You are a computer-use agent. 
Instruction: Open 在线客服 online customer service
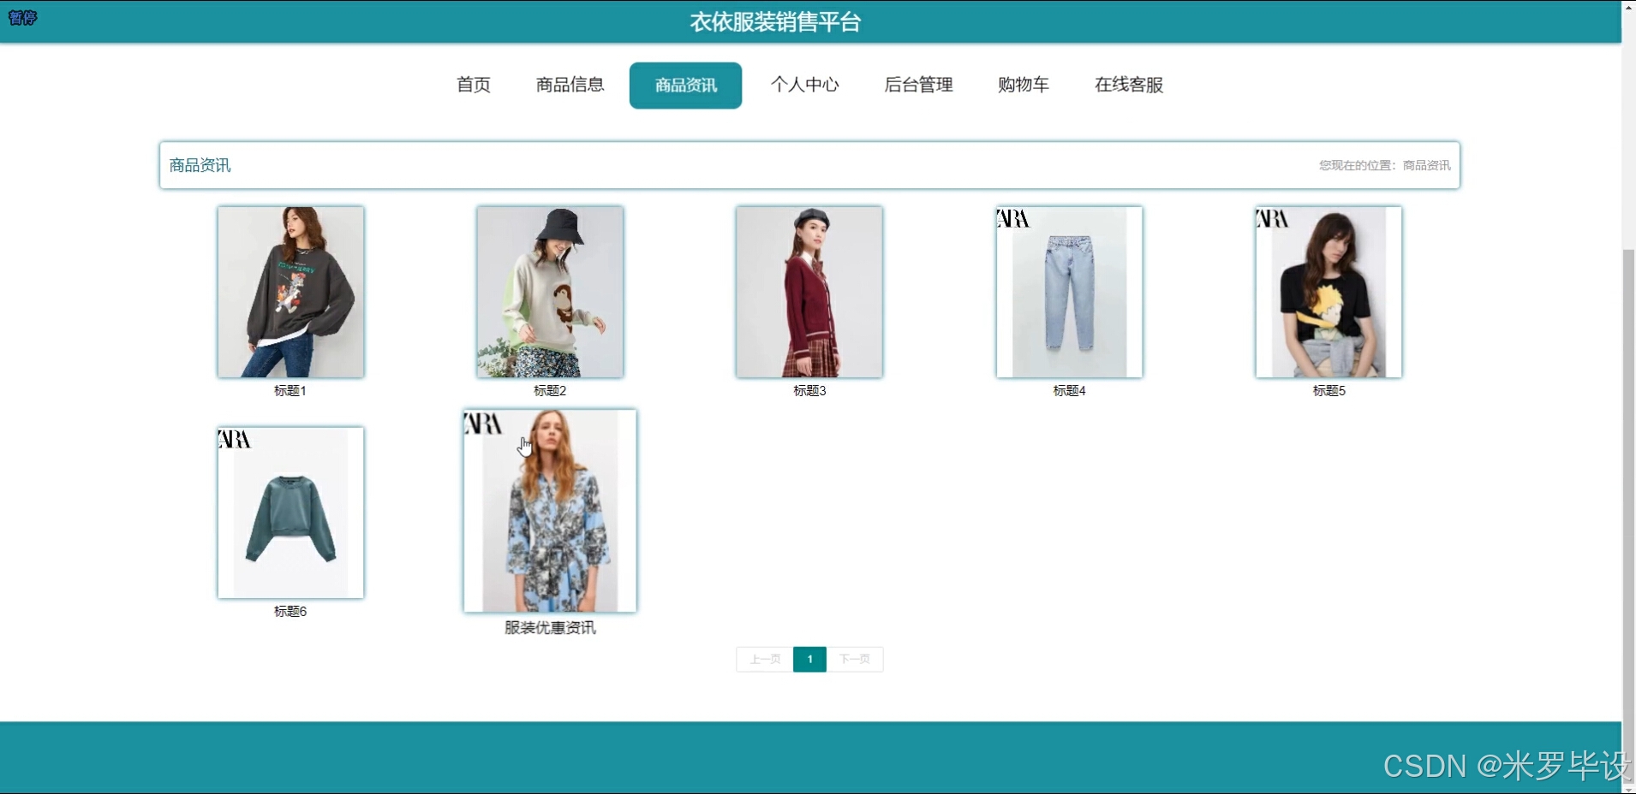coord(1127,85)
